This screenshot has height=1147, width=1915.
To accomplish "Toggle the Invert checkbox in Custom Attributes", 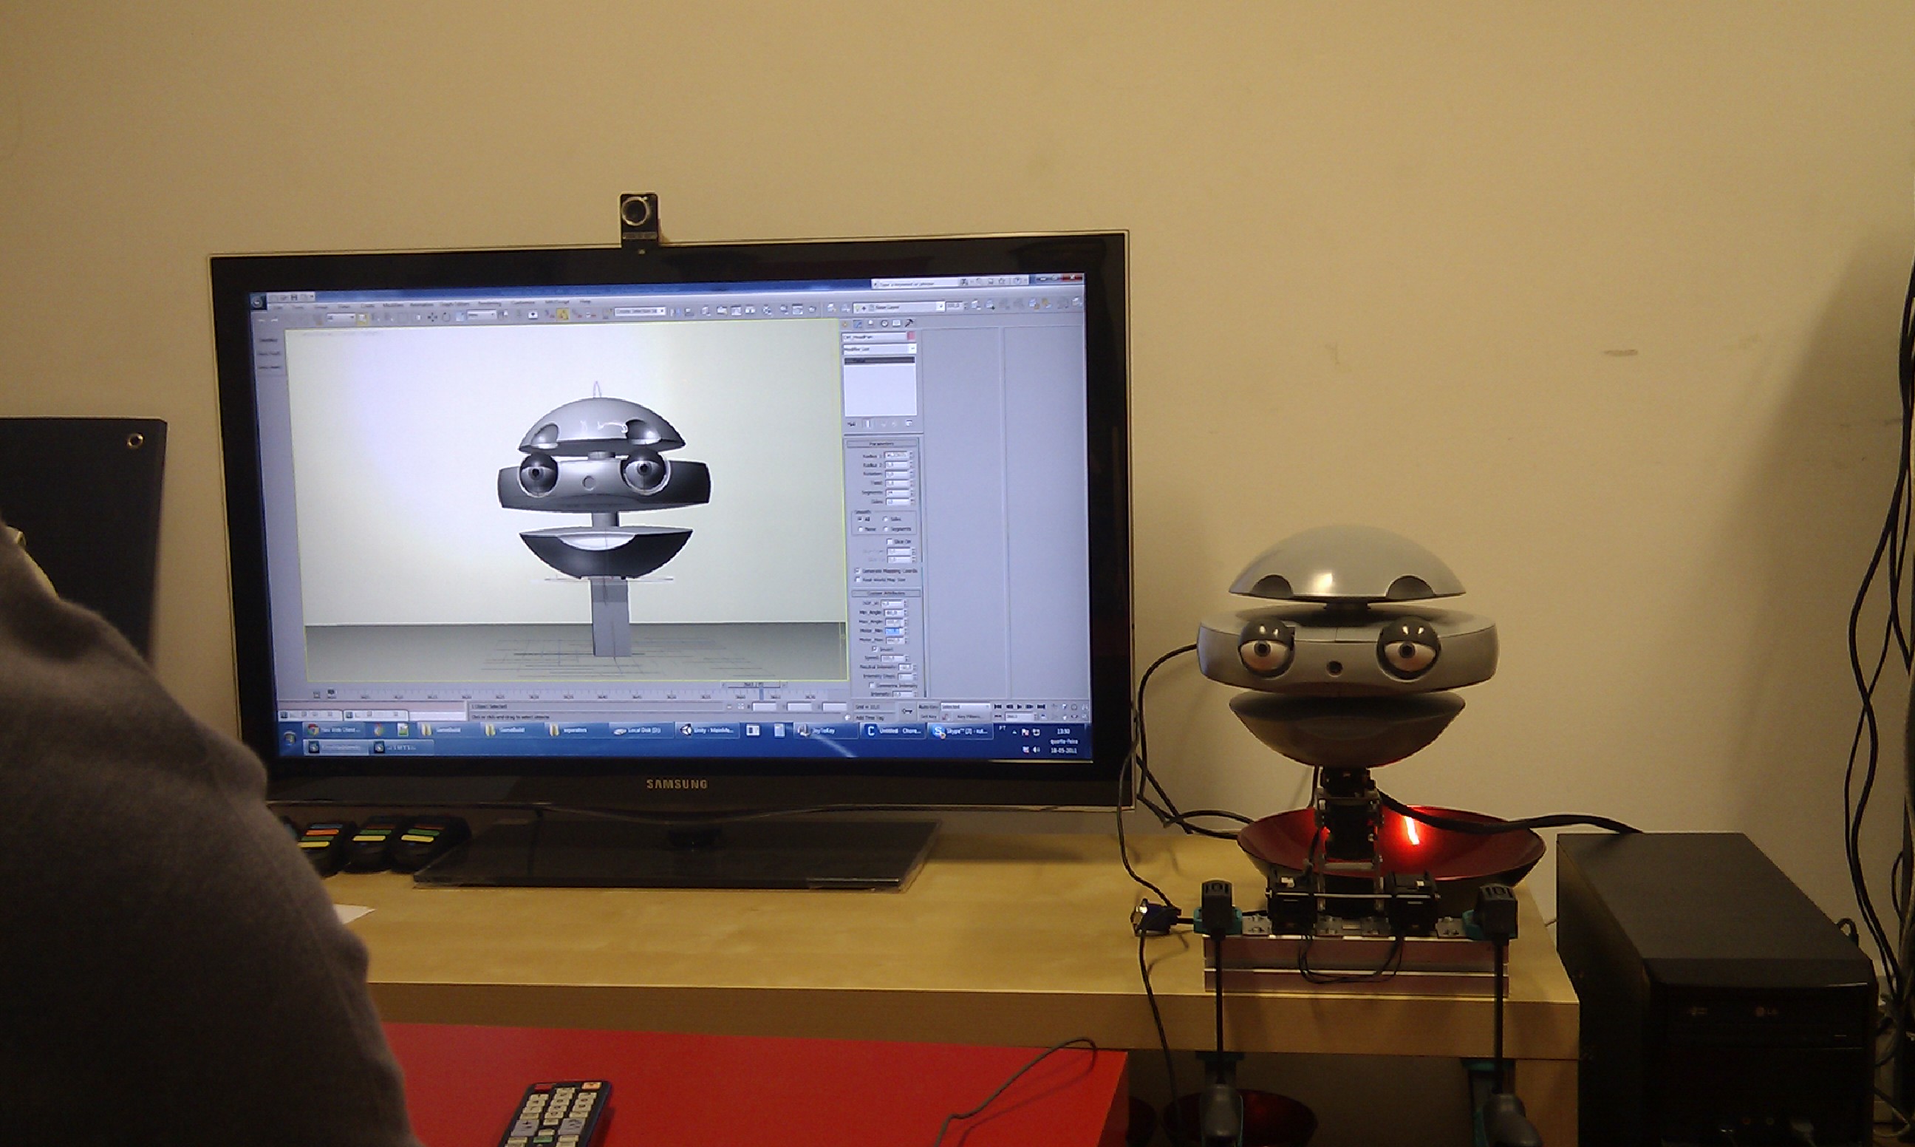I will 875,648.
